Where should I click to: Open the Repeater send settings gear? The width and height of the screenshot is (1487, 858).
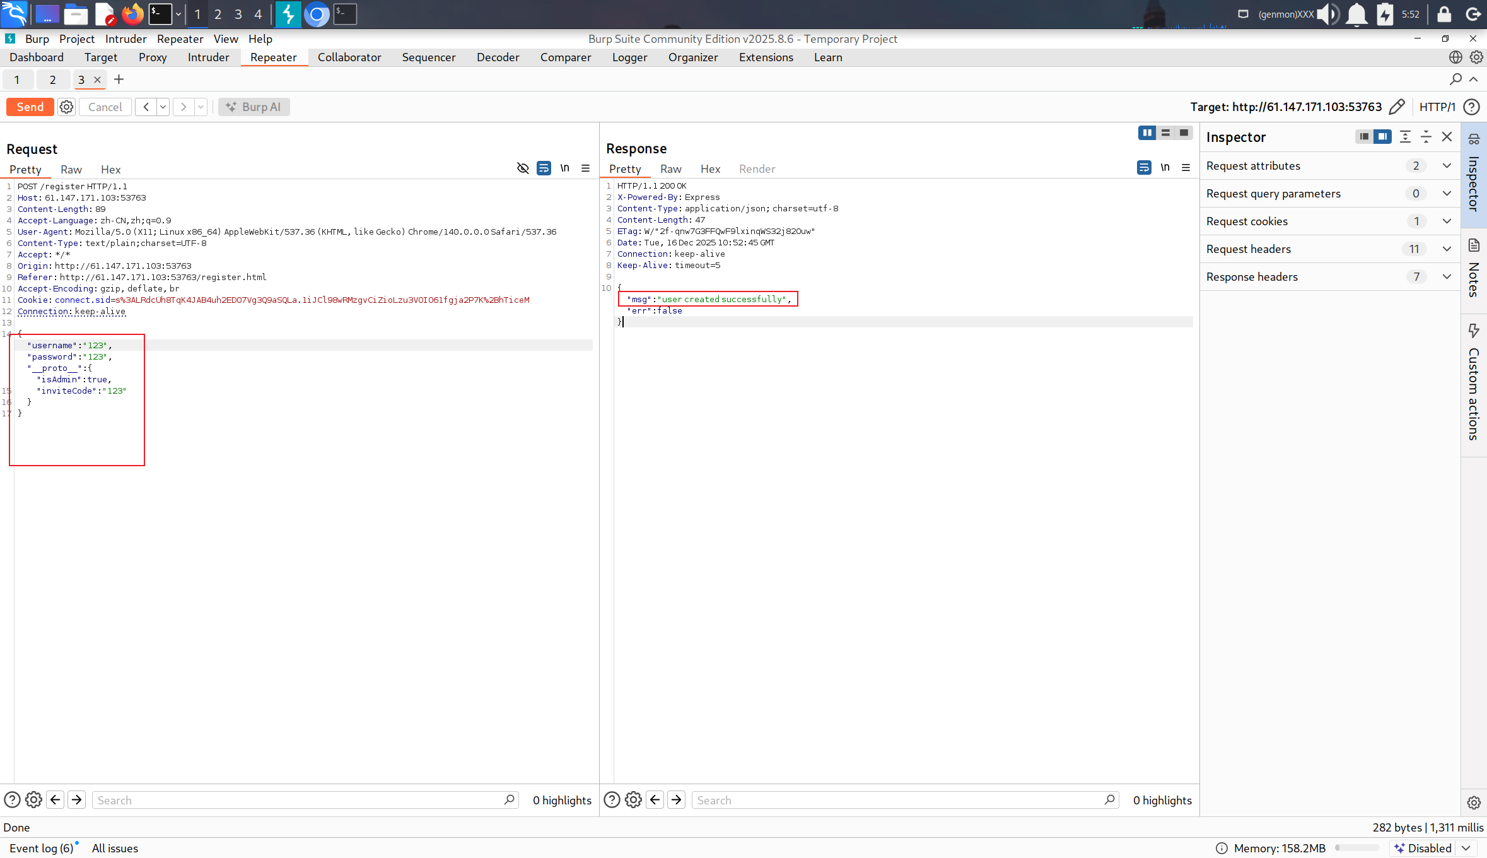pos(66,107)
